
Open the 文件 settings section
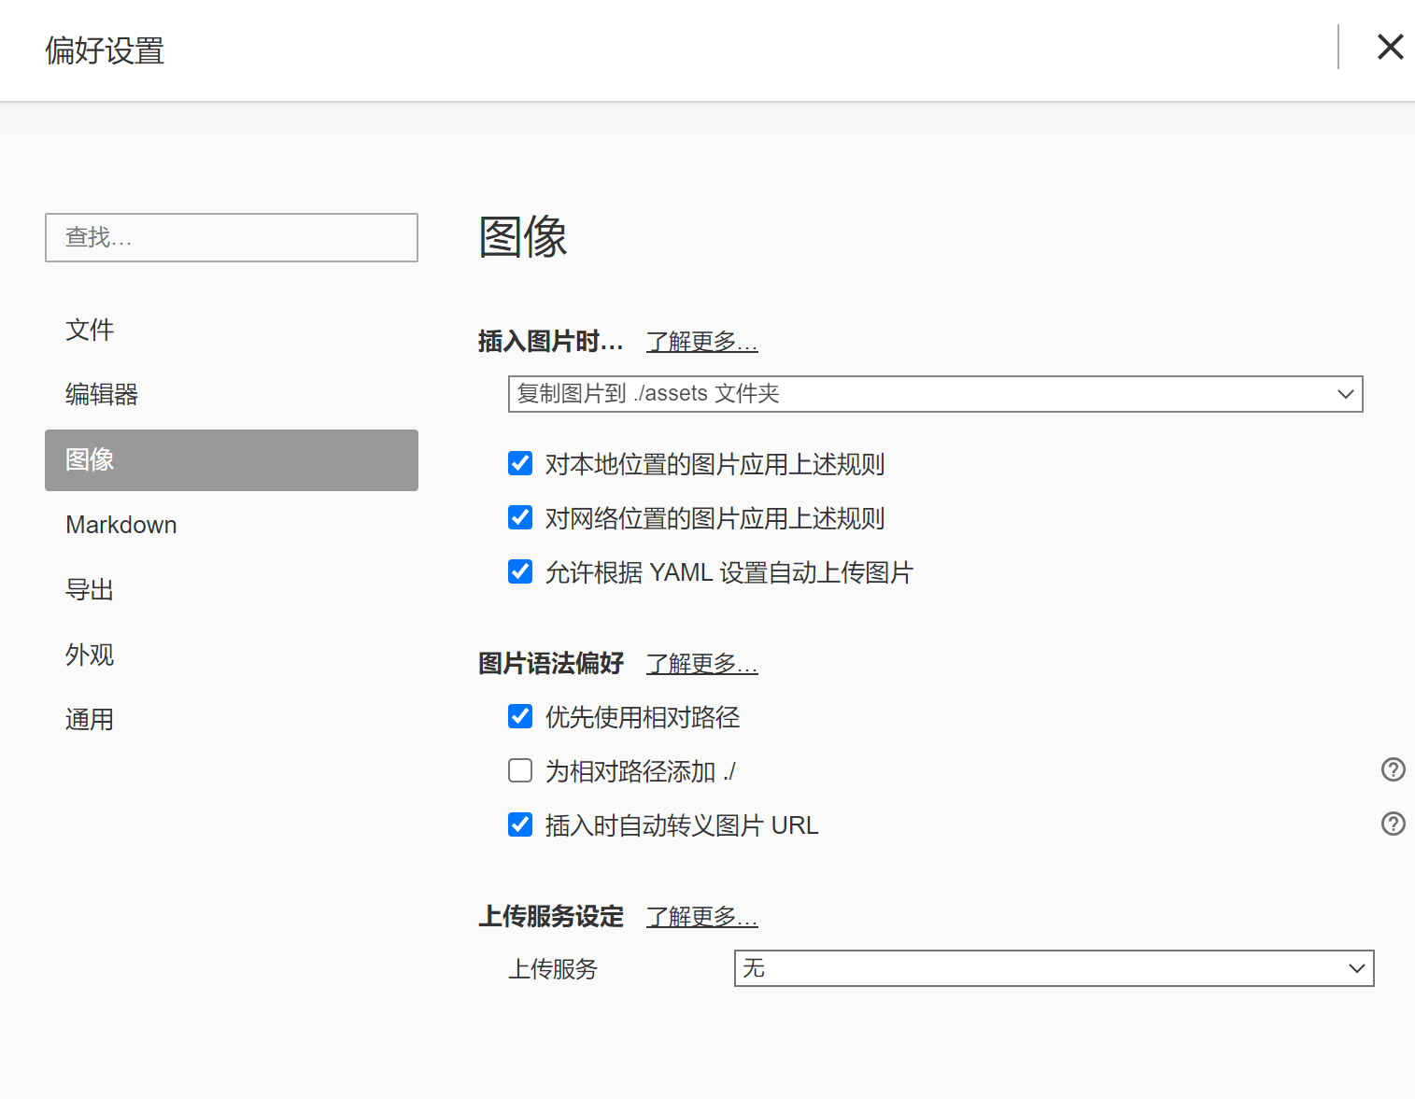[90, 330]
